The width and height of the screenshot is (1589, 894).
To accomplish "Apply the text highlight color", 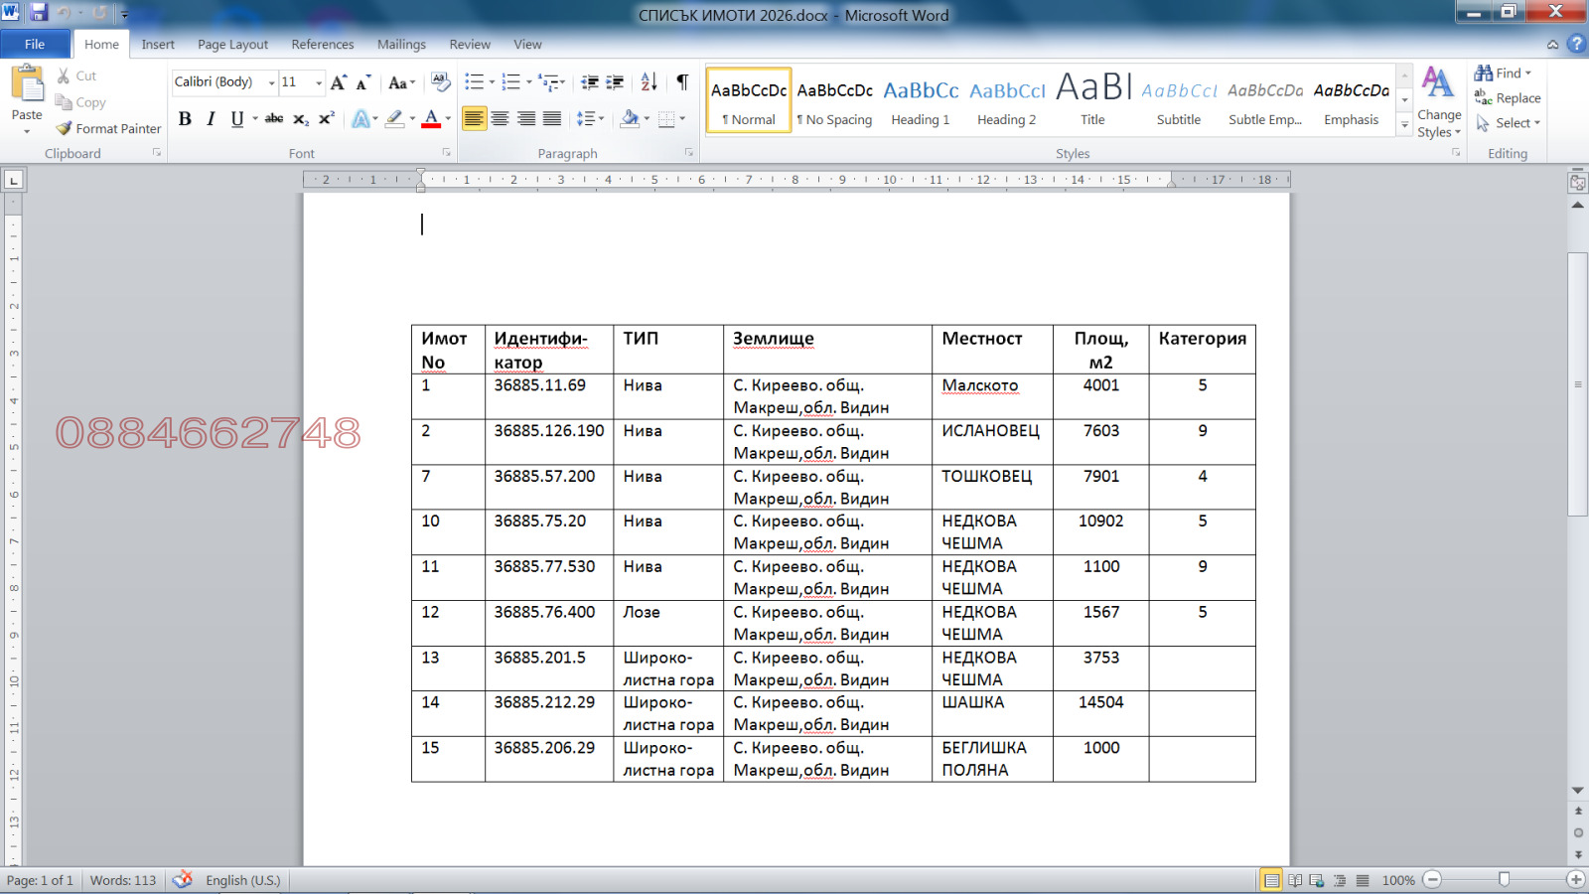I will (394, 119).
